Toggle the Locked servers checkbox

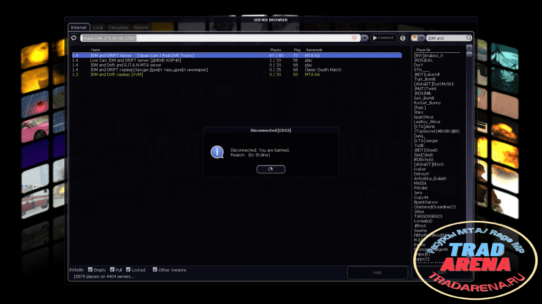[x=128, y=269]
